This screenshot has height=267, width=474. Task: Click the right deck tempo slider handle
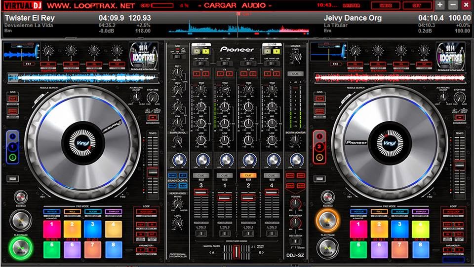point(460,165)
